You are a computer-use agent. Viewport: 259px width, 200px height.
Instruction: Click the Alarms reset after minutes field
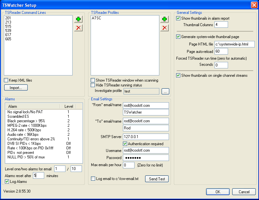38,175
